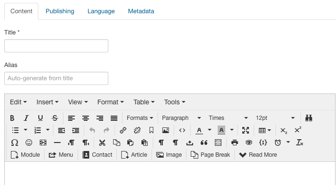This screenshot has width=336, height=185.
Task: Align text right
Action: pos(100,118)
